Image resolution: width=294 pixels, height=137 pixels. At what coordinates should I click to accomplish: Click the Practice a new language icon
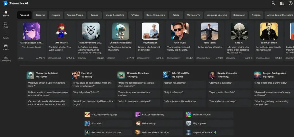pos(87,114)
